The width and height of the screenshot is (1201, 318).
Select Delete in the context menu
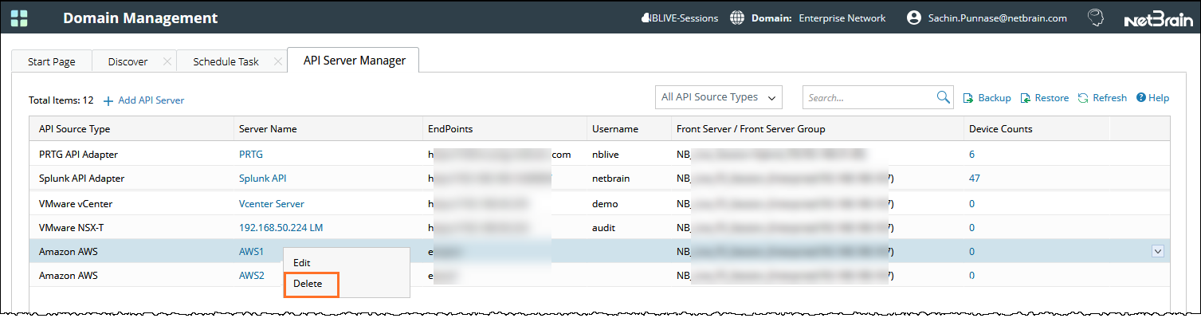click(308, 284)
